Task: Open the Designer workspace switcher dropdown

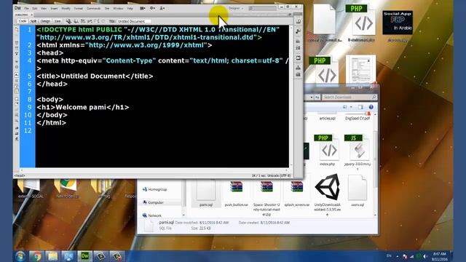Action: (x=236, y=8)
